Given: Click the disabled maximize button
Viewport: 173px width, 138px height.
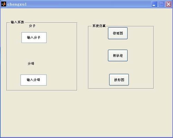Looking at the screenshot, I should 162,4.
